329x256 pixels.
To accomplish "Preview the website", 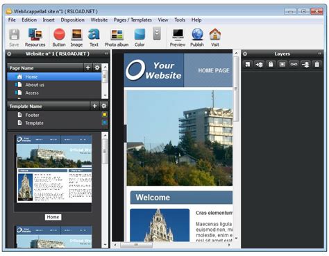I will coord(178,38).
